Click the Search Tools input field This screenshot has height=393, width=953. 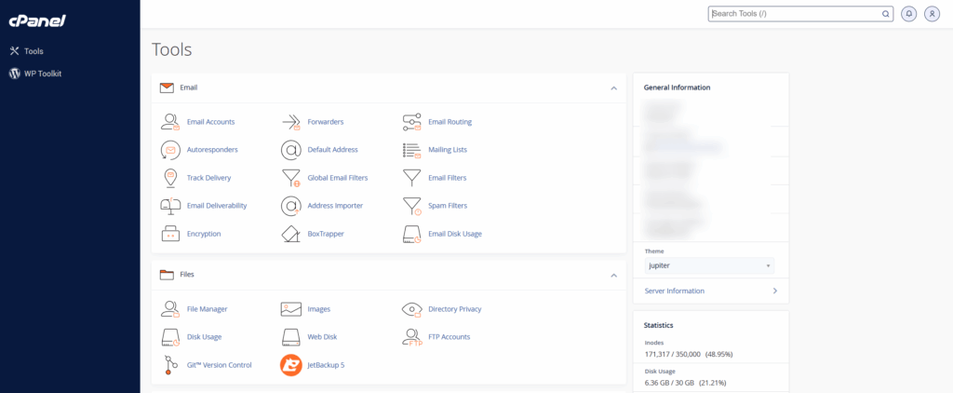tap(794, 14)
